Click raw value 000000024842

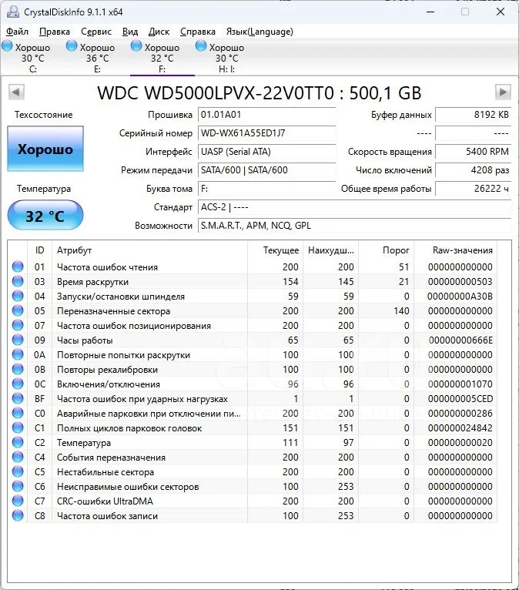(x=460, y=427)
